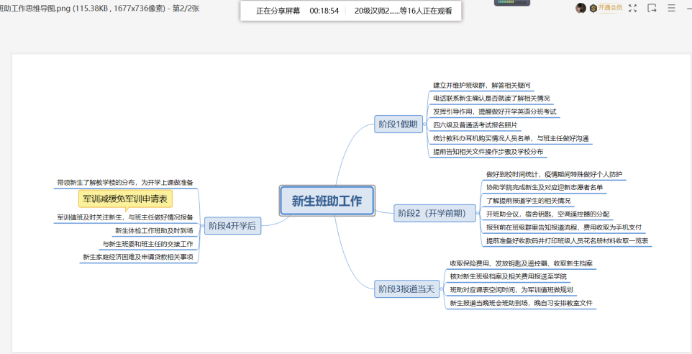This screenshot has height=354, width=692.
Task: Click the 四六级及普通话考试报名照片 topic
Action: 475,124
